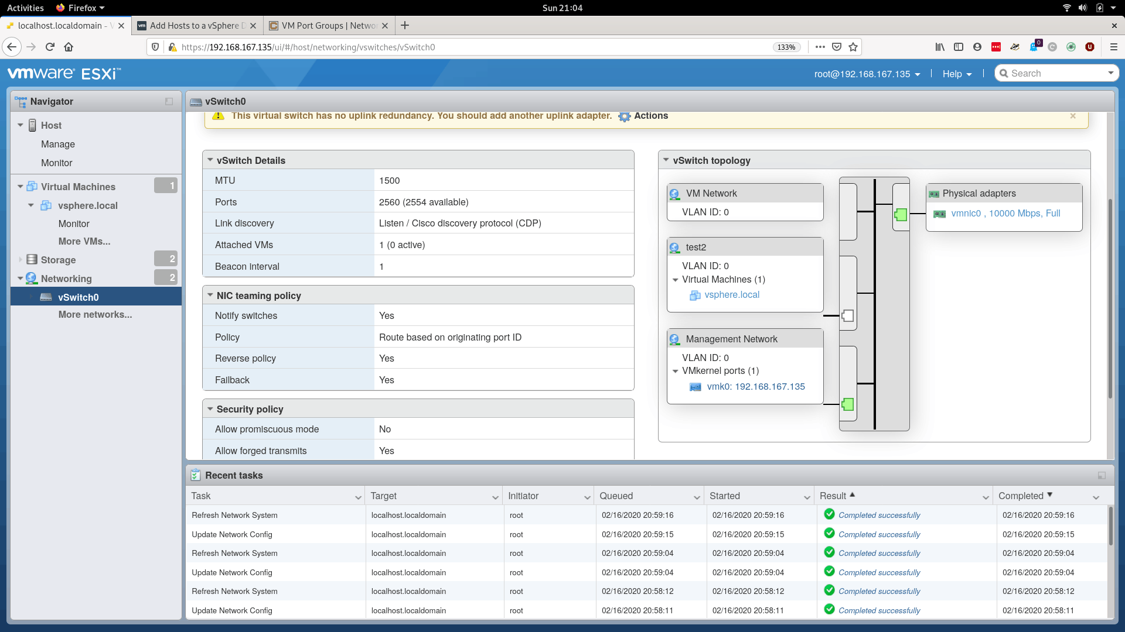Collapse the vSwitch Details section
The width and height of the screenshot is (1125, 632).
pos(210,160)
